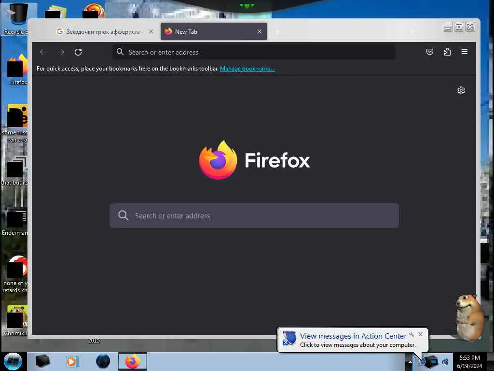Image resolution: width=494 pixels, height=371 pixels.
Task: Show hidden system tray icons arrow
Action: click(410, 361)
